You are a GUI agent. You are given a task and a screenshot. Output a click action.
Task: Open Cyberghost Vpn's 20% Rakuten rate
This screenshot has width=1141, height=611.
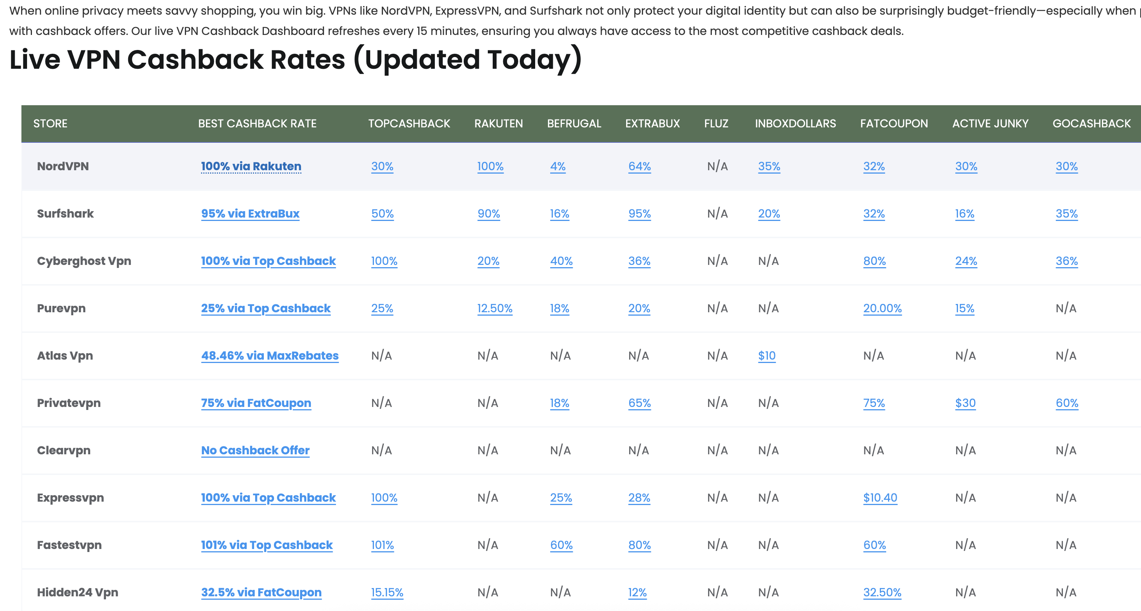point(489,261)
